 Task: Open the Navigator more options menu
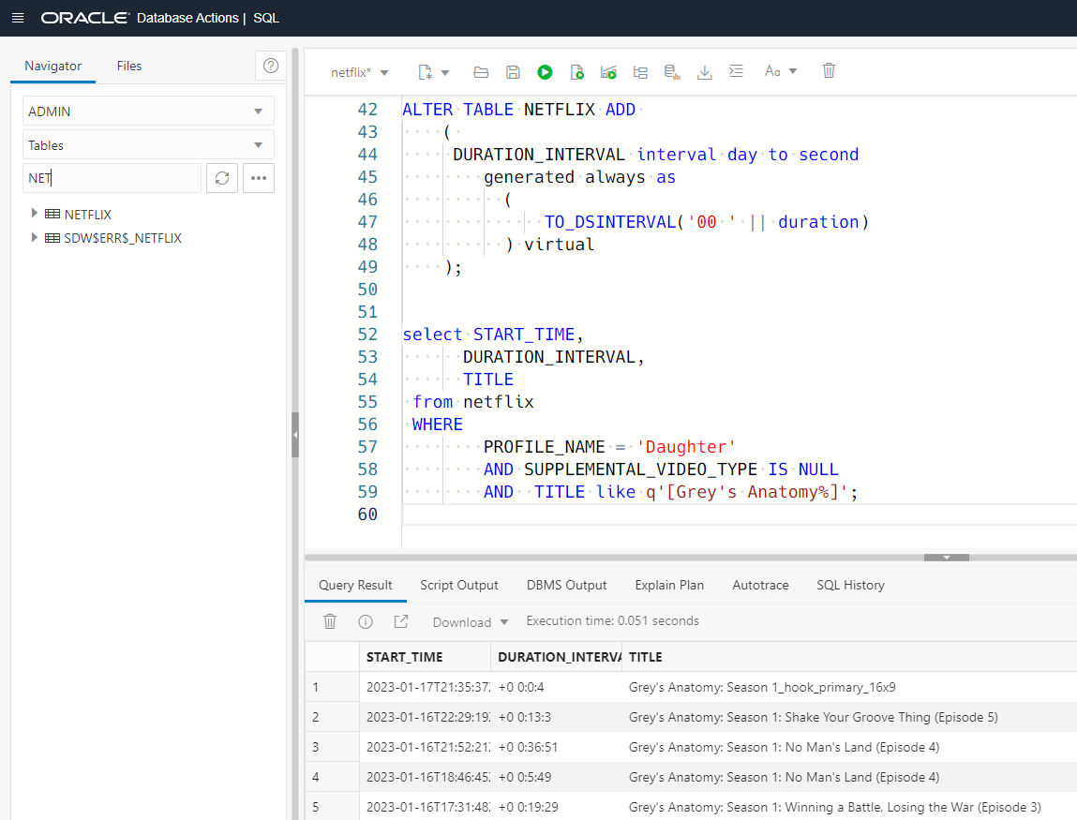[259, 178]
